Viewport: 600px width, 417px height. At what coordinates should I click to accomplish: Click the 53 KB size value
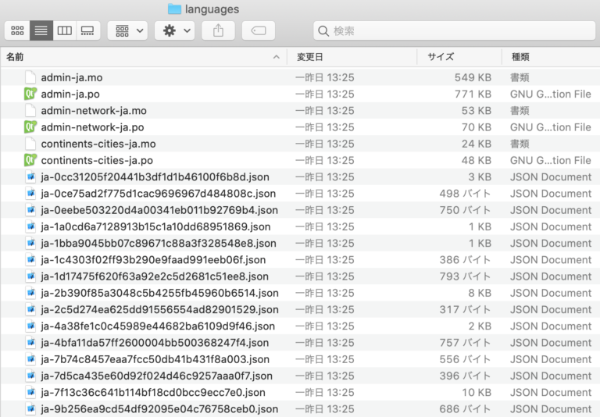(476, 111)
